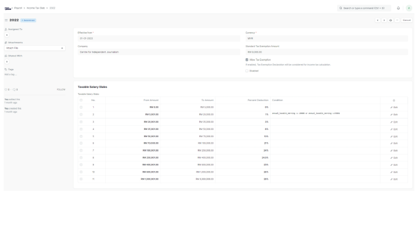Like the document heart icon
Image resolution: width=418 pixels, height=236 pixels.
[x=6, y=90]
